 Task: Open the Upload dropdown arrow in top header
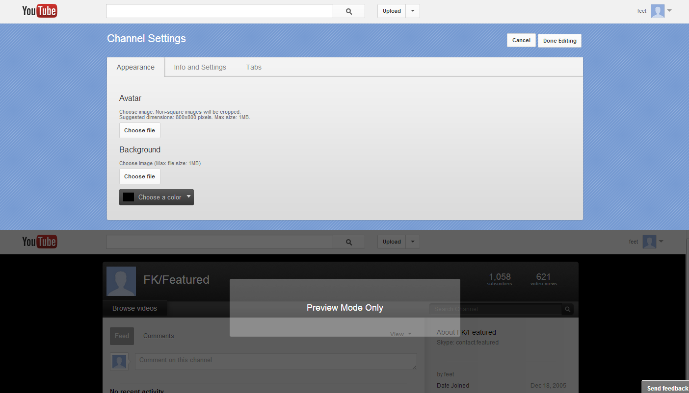[x=413, y=11]
